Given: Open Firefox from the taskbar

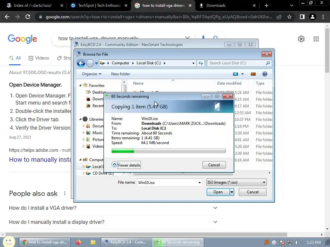Looking at the screenshot, I should pyautogui.click(x=78, y=242).
